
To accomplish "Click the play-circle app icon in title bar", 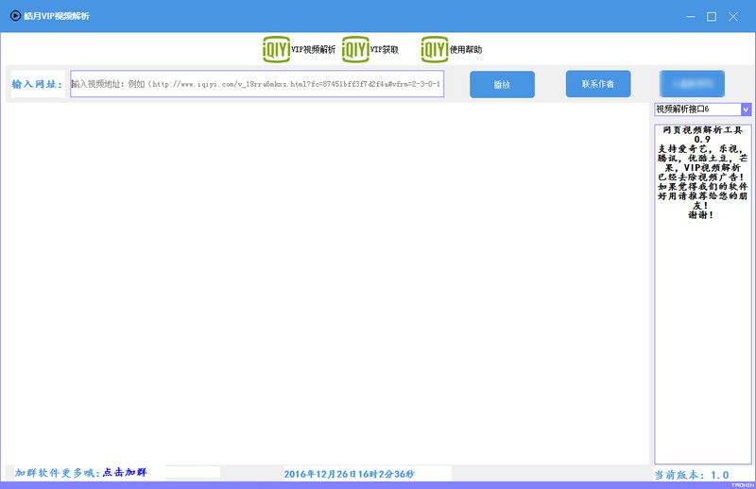I will click(x=15, y=16).
